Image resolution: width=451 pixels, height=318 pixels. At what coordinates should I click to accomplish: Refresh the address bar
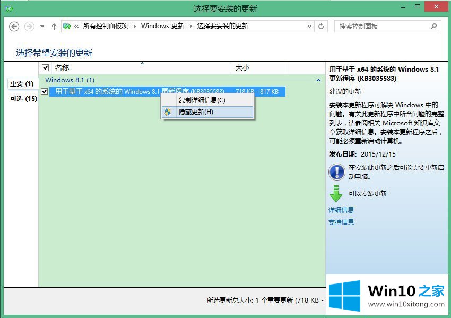(x=321, y=27)
